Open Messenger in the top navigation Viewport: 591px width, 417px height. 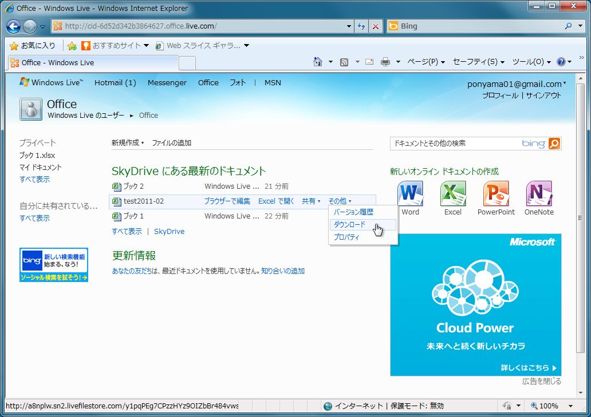[167, 82]
